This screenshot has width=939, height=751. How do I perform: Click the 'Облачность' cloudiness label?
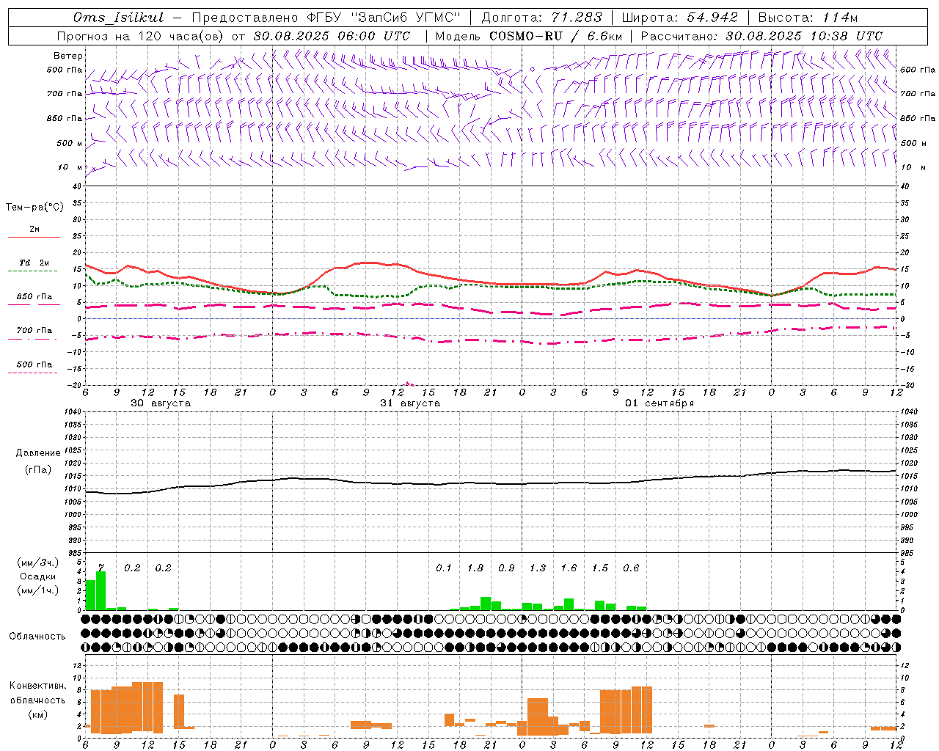pyautogui.click(x=37, y=636)
